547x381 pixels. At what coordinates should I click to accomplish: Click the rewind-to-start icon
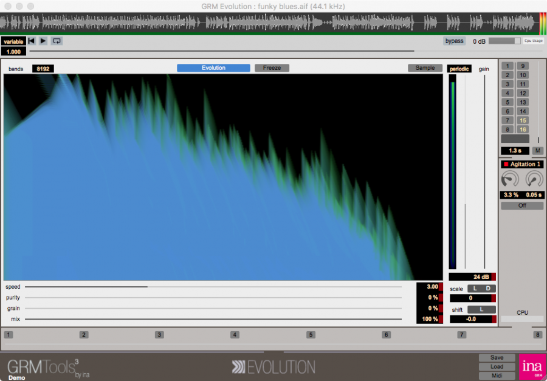[x=32, y=41]
